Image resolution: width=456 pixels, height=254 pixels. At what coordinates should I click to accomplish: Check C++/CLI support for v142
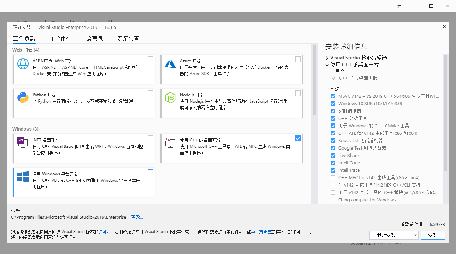pyautogui.click(x=333, y=185)
